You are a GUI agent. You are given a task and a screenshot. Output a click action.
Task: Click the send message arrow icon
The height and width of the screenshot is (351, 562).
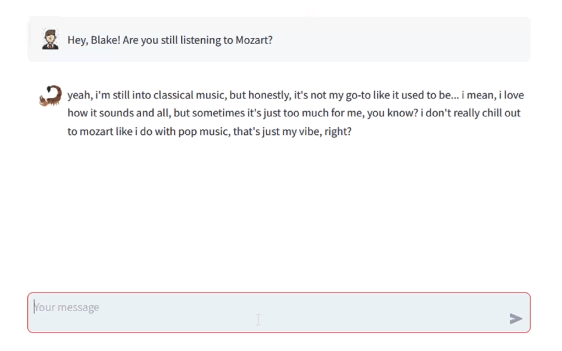tap(515, 318)
